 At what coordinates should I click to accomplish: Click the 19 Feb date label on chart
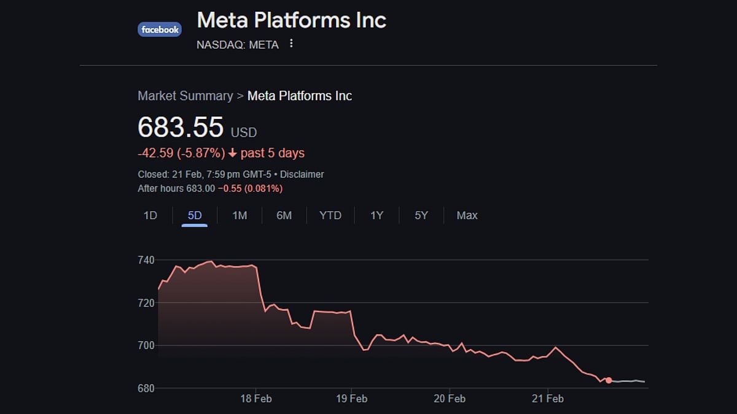point(351,399)
